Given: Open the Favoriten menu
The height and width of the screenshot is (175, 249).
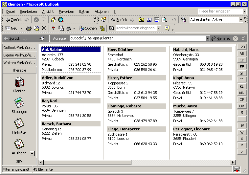Looking at the screenshot, I should pos(66,11).
